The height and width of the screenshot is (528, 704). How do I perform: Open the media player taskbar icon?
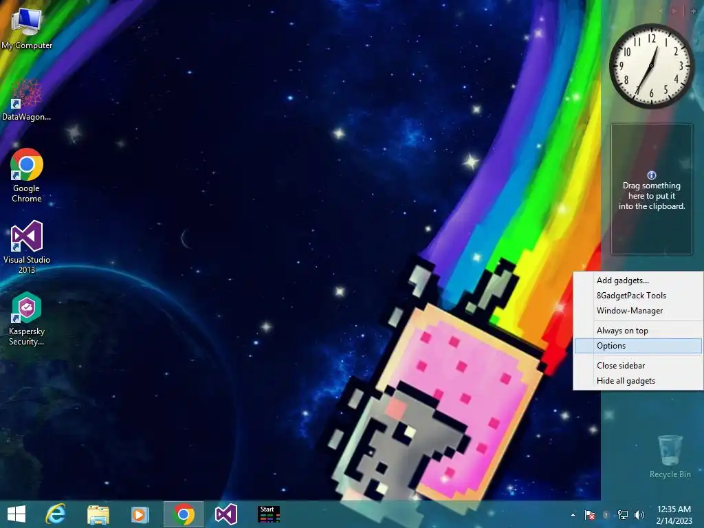pos(140,514)
